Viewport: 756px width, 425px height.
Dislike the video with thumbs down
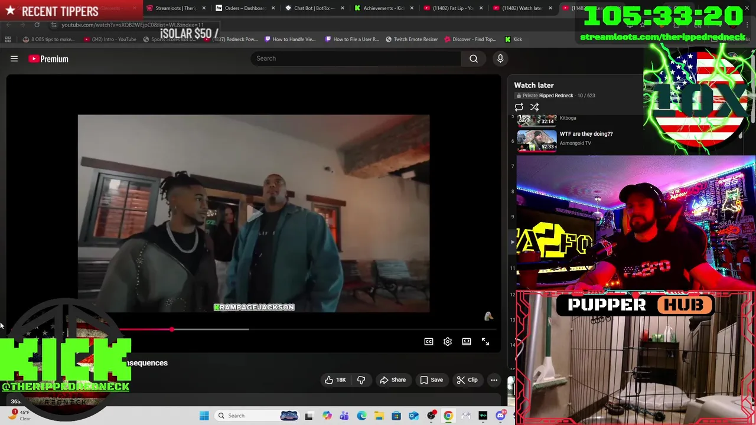tap(361, 380)
